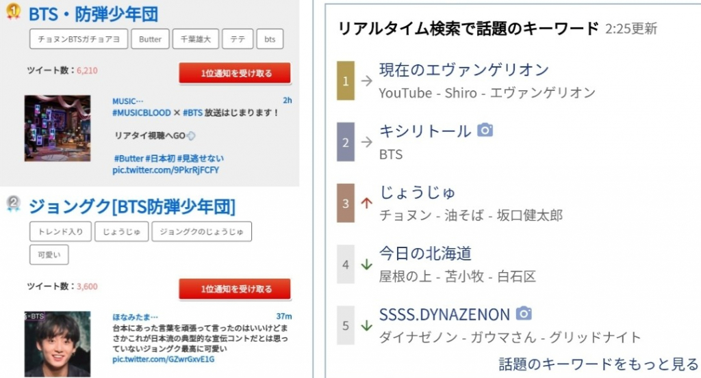Click the rank 3 brown badge

[346, 203]
